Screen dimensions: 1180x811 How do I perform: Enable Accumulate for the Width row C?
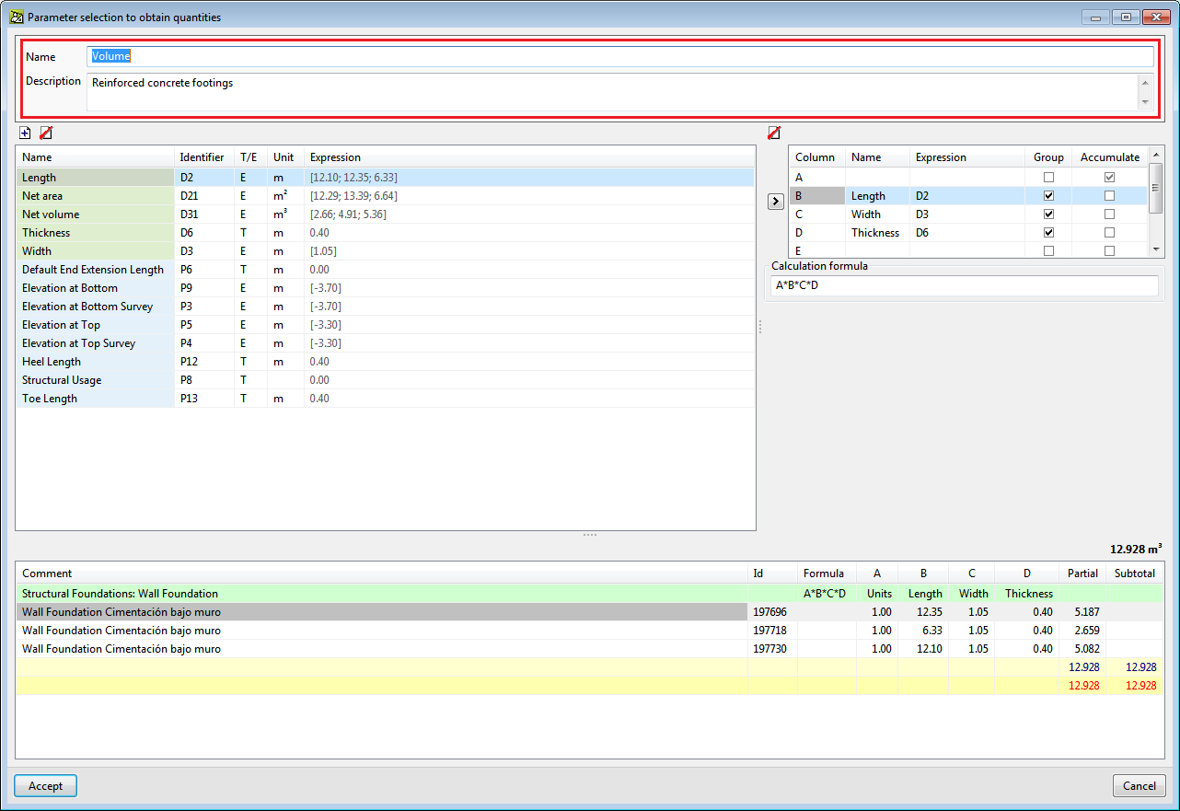click(1109, 214)
